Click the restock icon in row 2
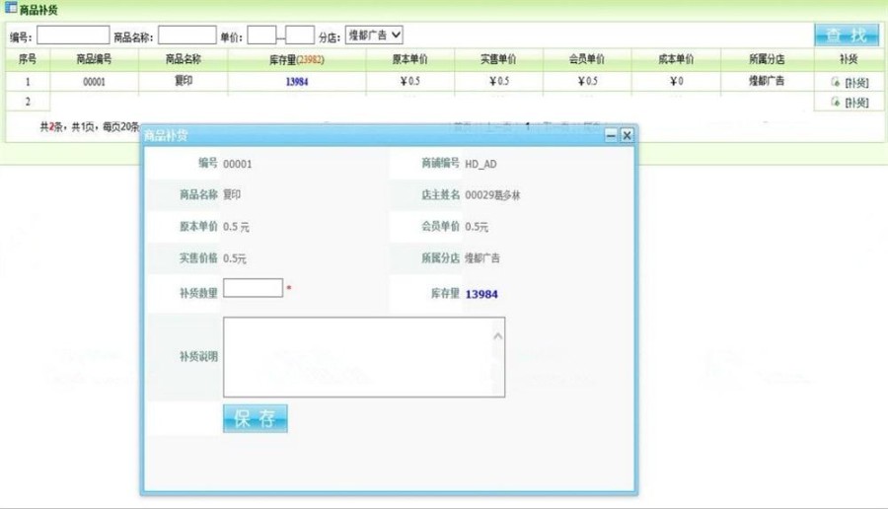Screen dimensions: 888x509 point(836,102)
